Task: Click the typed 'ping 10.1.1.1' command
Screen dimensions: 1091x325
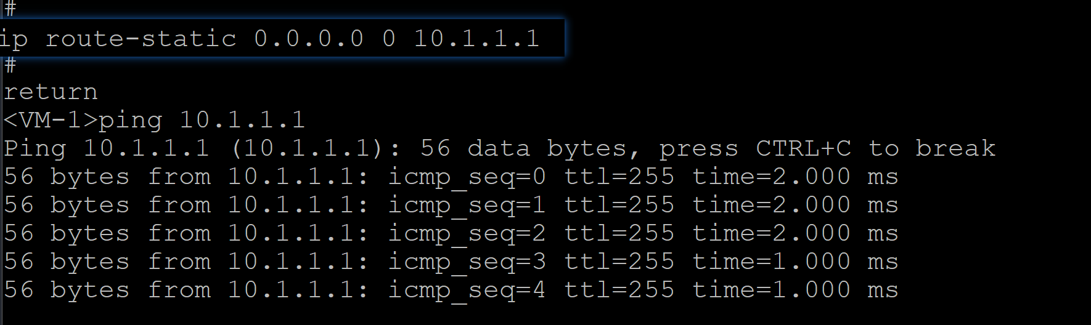Action: pos(202,120)
